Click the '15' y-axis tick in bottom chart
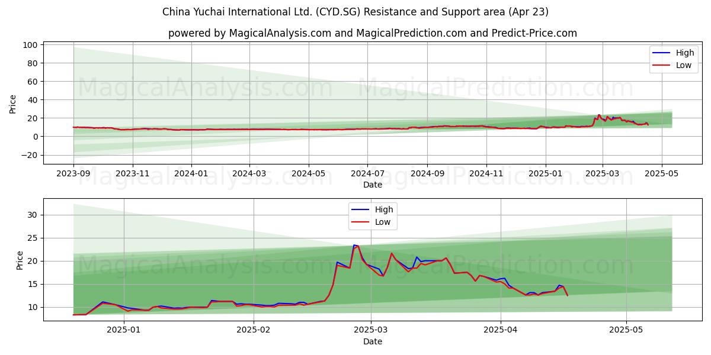The height and width of the screenshot is (355, 711). coord(34,284)
